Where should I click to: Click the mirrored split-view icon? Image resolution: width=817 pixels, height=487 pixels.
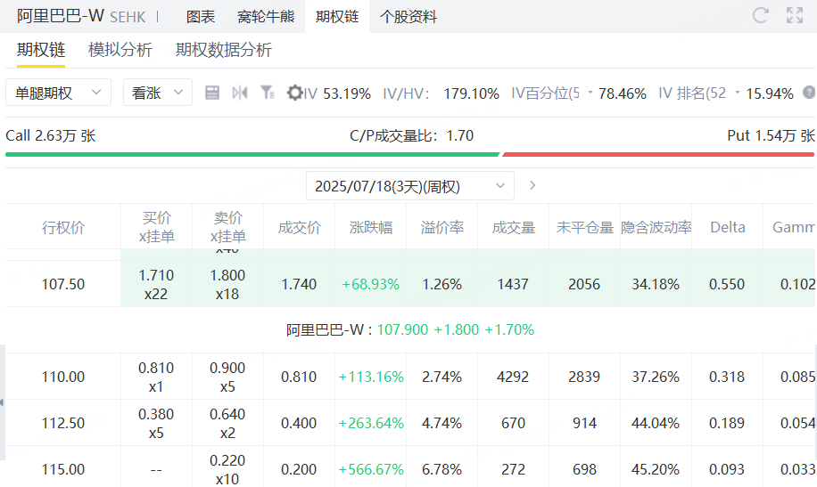point(239,93)
